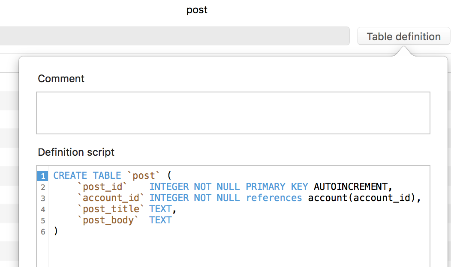Click the post_title column name
This screenshot has height=267, width=451.
click(x=111, y=209)
